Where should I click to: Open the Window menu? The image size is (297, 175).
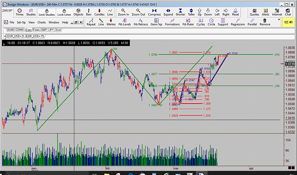[54, 22]
